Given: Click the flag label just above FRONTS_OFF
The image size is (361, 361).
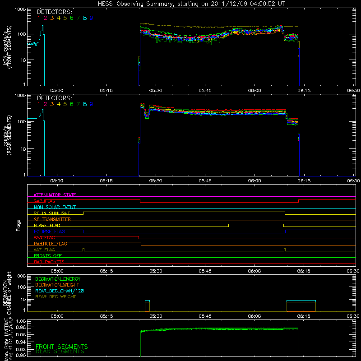Looking at the screenshot, I should click(x=44, y=250).
